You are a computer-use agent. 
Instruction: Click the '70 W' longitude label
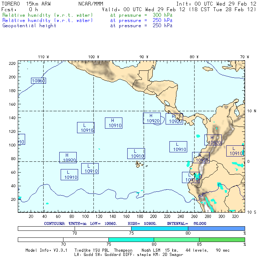coord(244,57)
